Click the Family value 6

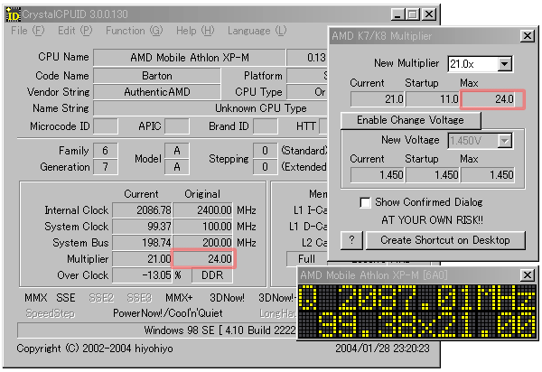point(106,151)
